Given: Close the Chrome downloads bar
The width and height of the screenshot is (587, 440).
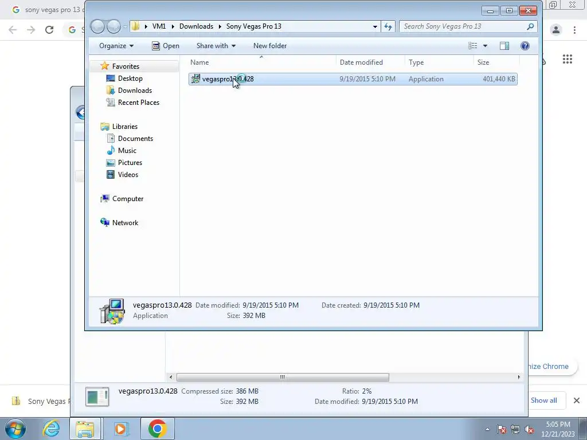Looking at the screenshot, I should pyautogui.click(x=577, y=400).
